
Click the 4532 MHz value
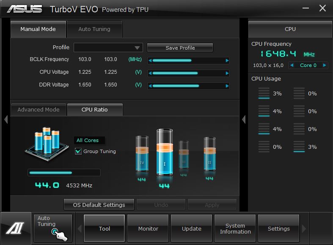(79, 186)
